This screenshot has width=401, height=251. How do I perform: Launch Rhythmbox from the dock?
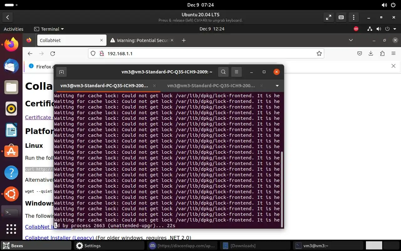pyautogui.click(x=11, y=109)
